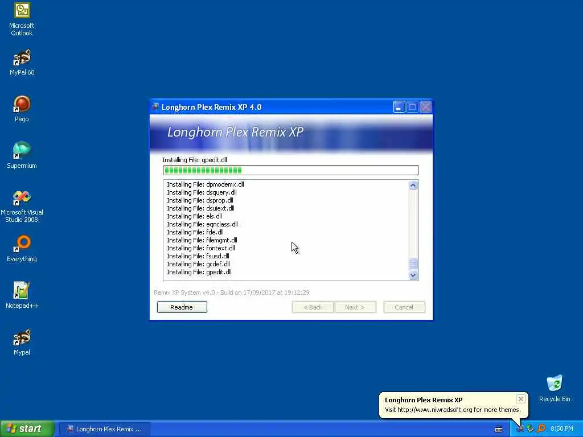Click the Longhorn Plex installer tray icon
The width and height of the screenshot is (583, 437).
pyautogui.click(x=520, y=429)
